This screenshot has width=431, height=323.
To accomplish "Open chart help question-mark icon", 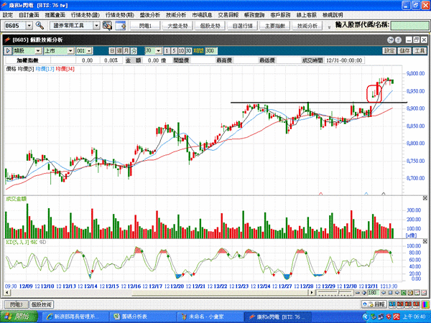I will 398,40.
